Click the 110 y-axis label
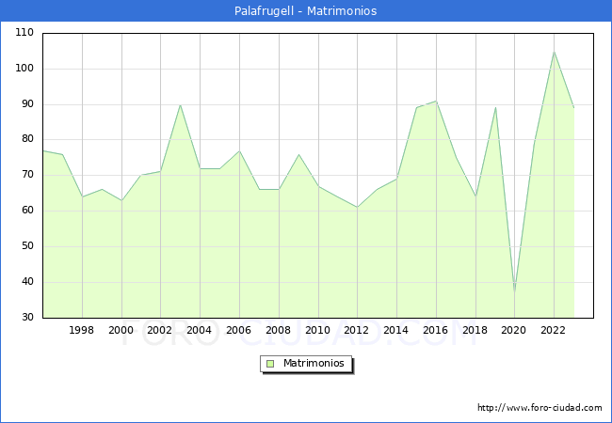The width and height of the screenshot is (612, 423). coord(24,33)
